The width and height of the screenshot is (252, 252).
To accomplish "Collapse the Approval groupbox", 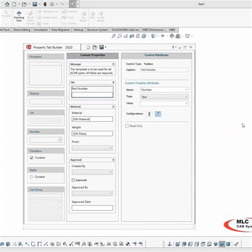I will coord(113,160).
